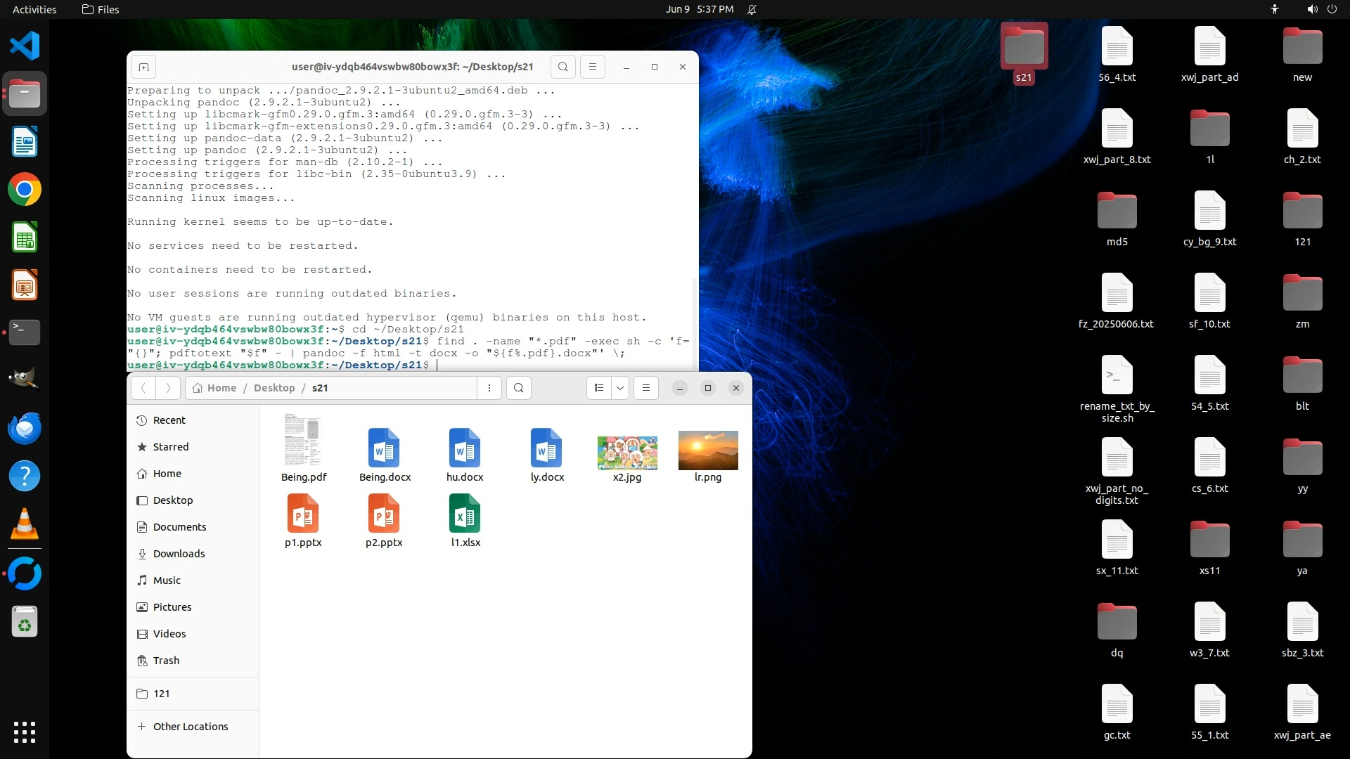
Task: Expand view options dropdown arrow
Action: [x=619, y=388]
